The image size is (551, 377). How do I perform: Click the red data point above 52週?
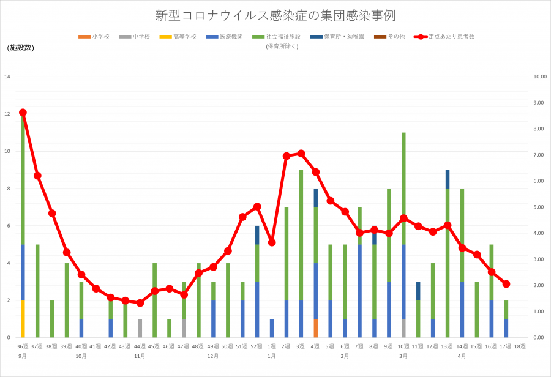coord(257,207)
